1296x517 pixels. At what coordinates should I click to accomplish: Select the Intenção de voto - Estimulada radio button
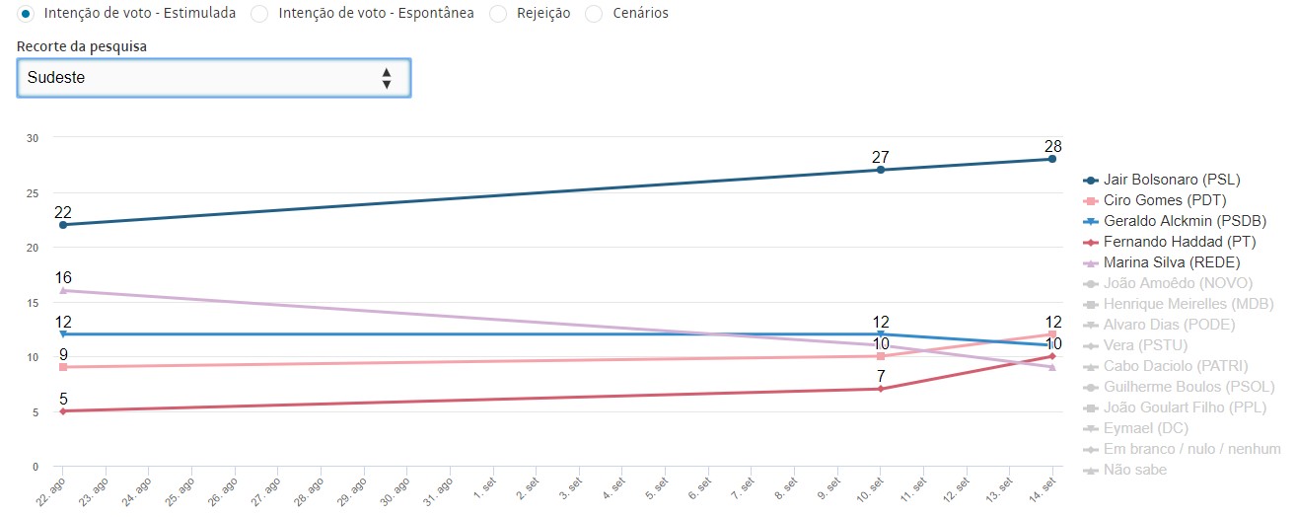[x=26, y=14]
